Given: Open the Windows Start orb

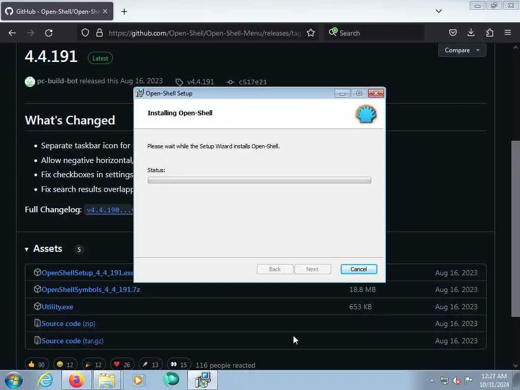Looking at the screenshot, I should [14, 380].
